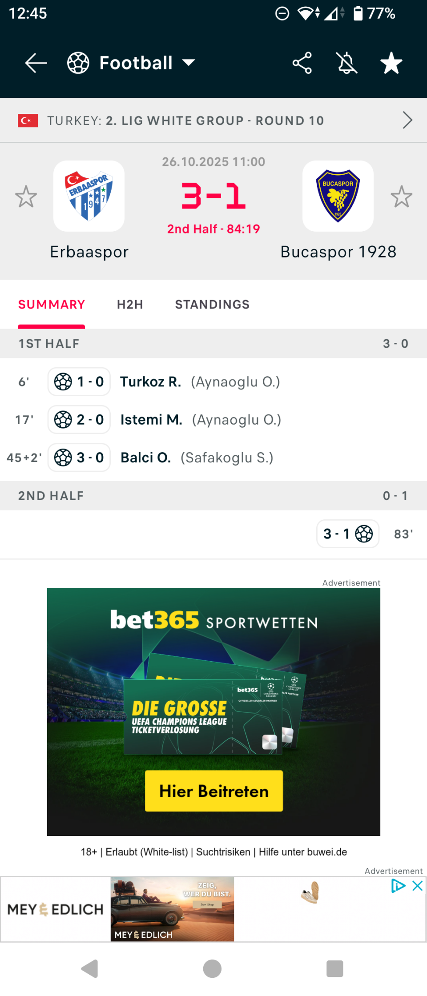This screenshot has width=427, height=996.
Task: Switch to the H2H tab
Action: [x=130, y=305]
